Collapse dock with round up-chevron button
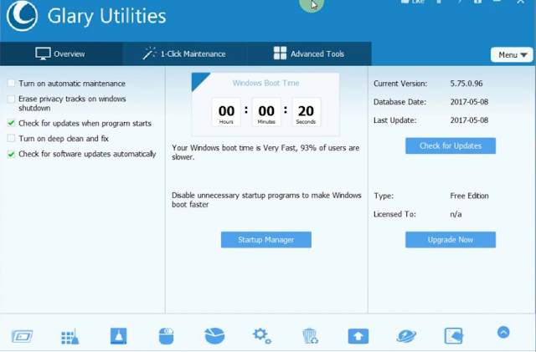This screenshot has width=536, height=352. (x=503, y=332)
